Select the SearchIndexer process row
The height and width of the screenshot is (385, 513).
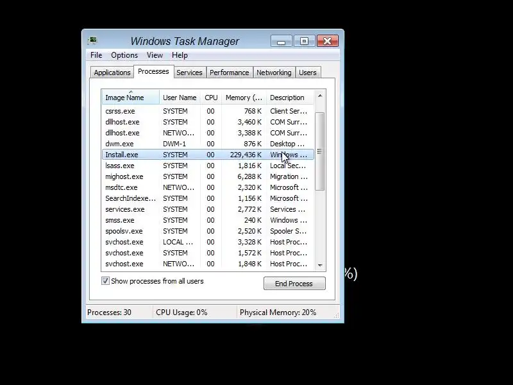[208, 198]
